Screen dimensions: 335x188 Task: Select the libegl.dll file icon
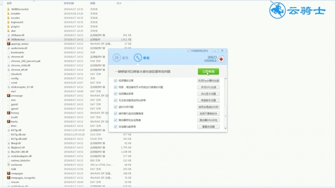pyautogui.click(x=8, y=143)
